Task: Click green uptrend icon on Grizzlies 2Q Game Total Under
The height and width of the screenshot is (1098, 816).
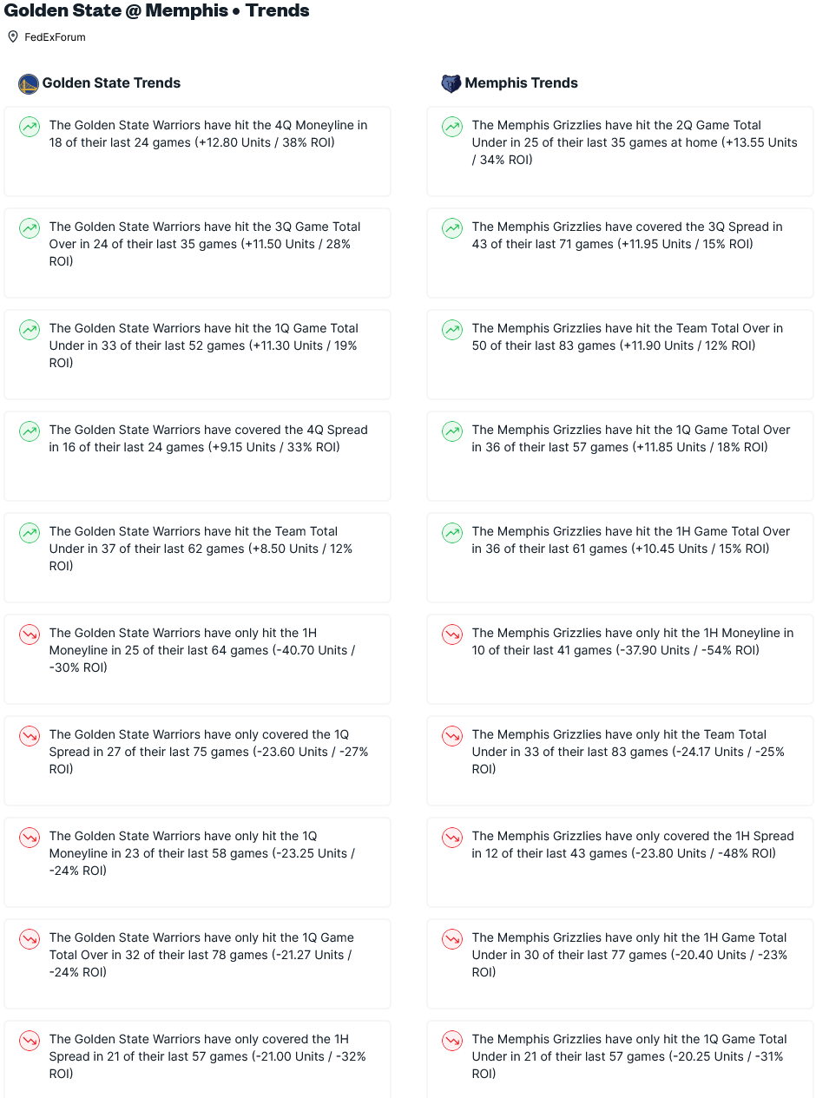Action: coord(452,127)
